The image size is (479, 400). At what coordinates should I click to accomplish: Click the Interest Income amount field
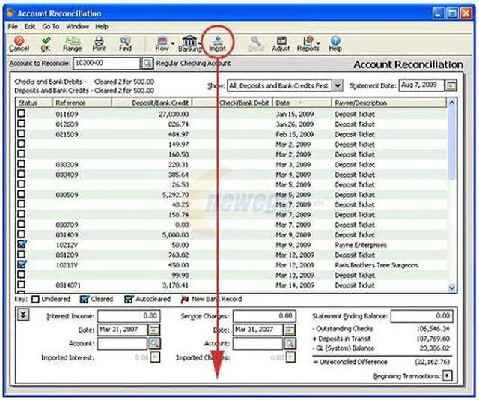point(129,316)
